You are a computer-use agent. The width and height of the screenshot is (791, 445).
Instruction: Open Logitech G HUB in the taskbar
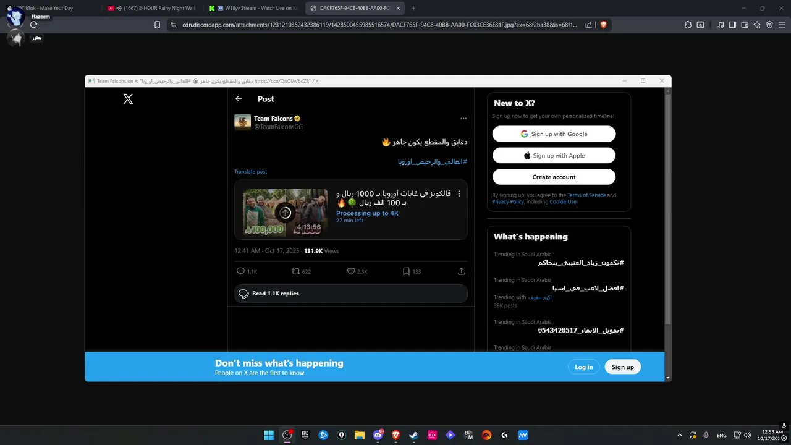pos(504,435)
